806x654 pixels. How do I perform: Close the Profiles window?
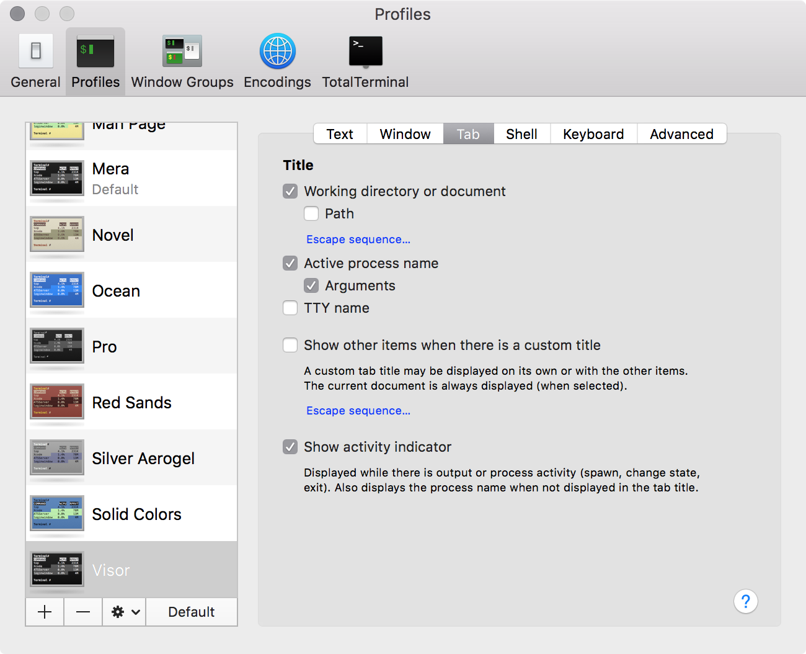(17, 14)
